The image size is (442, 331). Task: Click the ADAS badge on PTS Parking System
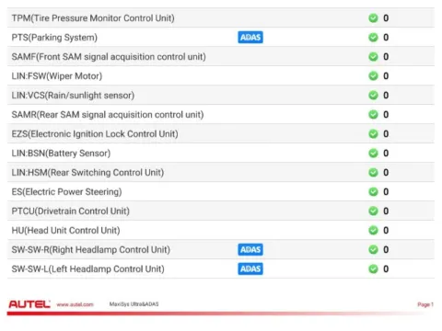tap(250, 38)
